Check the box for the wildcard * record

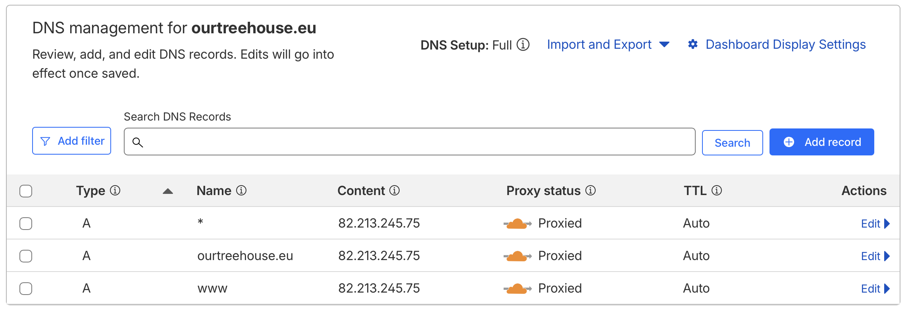[x=26, y=224]
